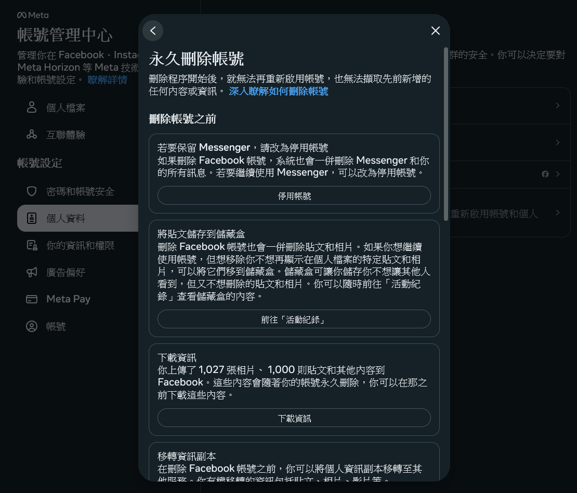Open 互聯體驗 in the sidebar

(77, 135)
